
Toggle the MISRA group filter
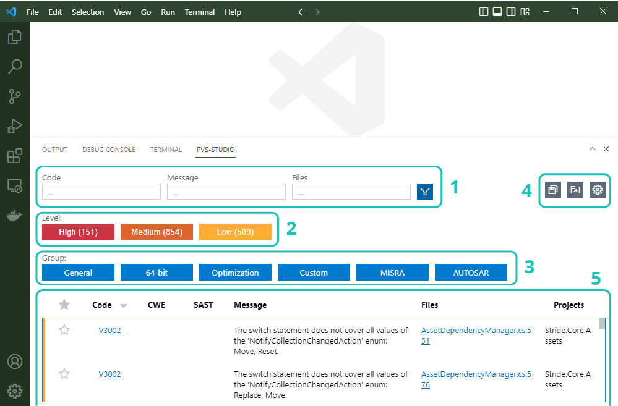[x=393, y=273]
